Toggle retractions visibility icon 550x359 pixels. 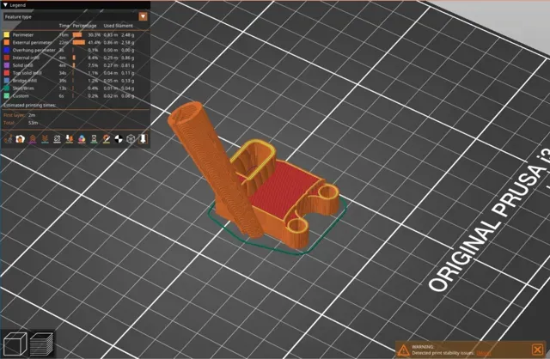(33, 139)
